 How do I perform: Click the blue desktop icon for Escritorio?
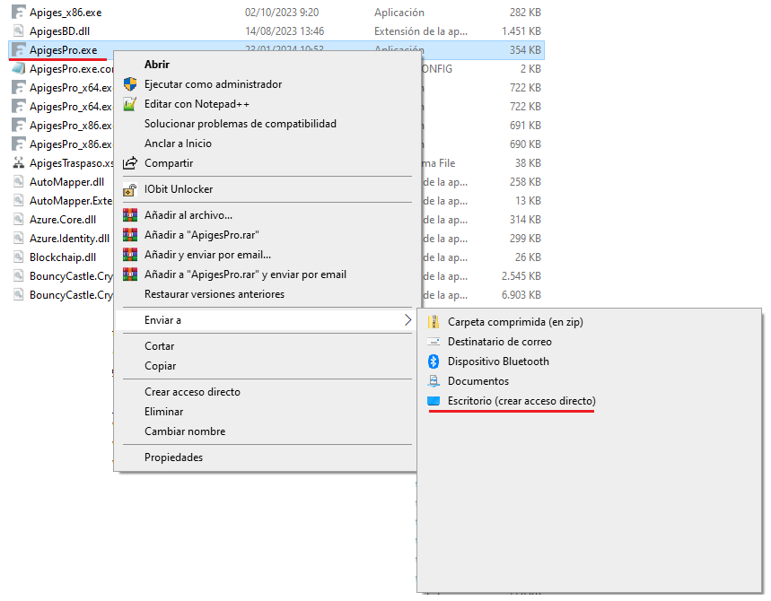click(434, 401)
